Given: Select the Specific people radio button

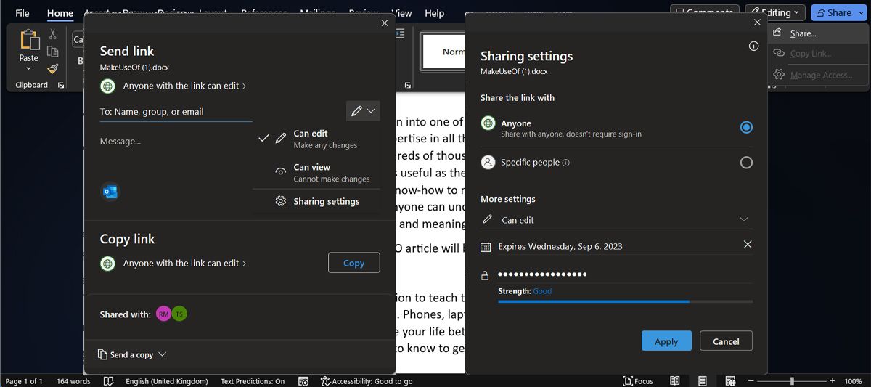Looking at the screenshot, I should [x=746, y=163].
